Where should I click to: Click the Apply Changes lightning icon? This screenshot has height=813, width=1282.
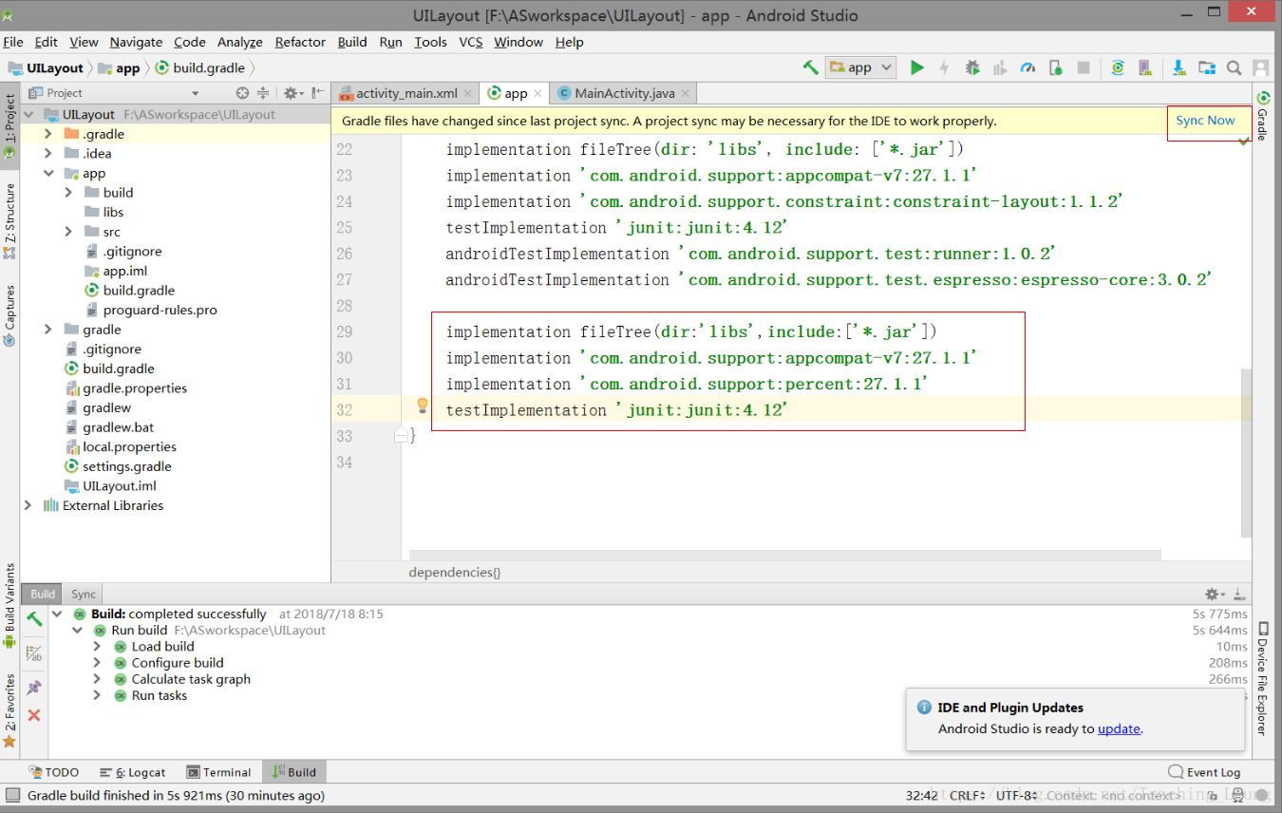944,67
